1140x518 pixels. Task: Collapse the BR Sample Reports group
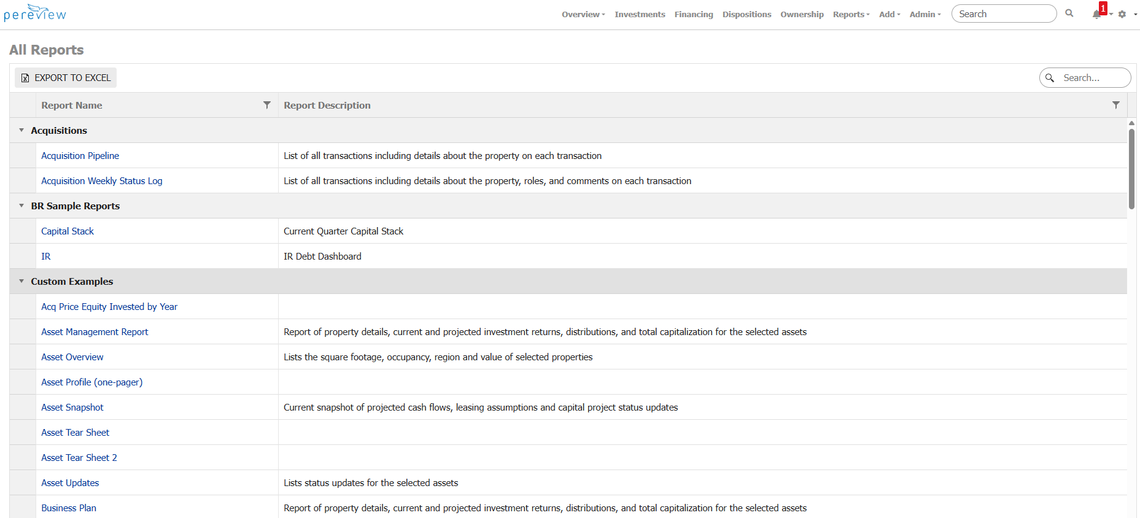(x=21, y=206)
